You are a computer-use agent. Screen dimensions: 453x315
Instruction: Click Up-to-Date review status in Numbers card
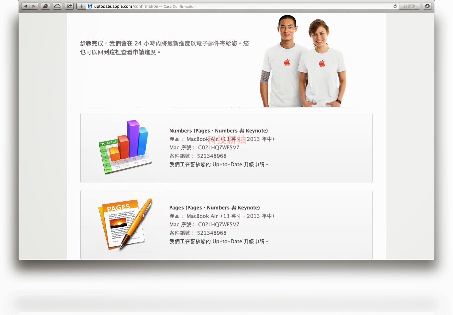point(219,164)
